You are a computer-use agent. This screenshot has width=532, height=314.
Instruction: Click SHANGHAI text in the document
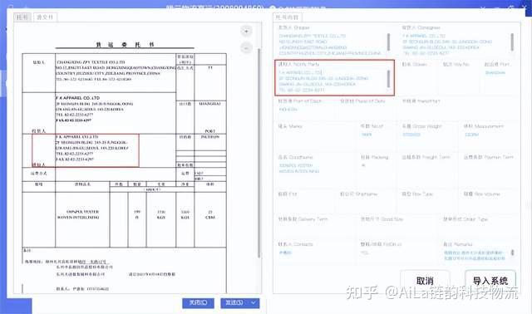[209, 104]
